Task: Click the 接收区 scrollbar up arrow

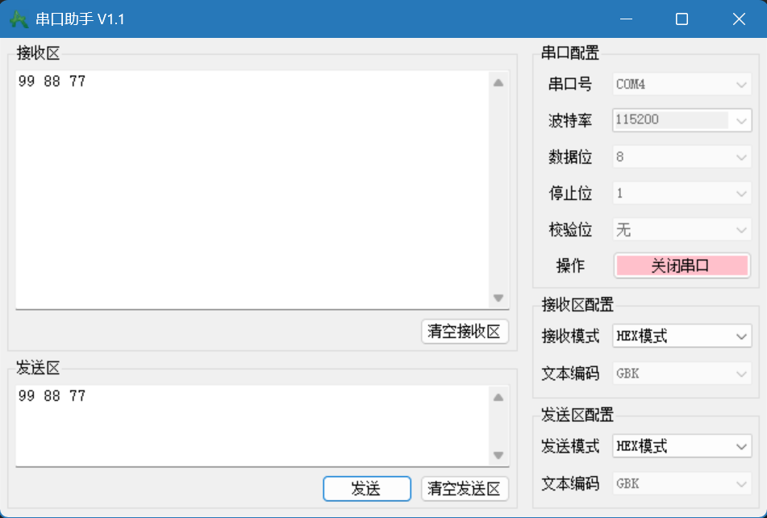Action: tap(498, 82)
